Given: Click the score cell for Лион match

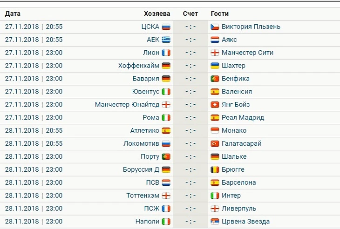Looking at the screenshot, I should point(190,53).
